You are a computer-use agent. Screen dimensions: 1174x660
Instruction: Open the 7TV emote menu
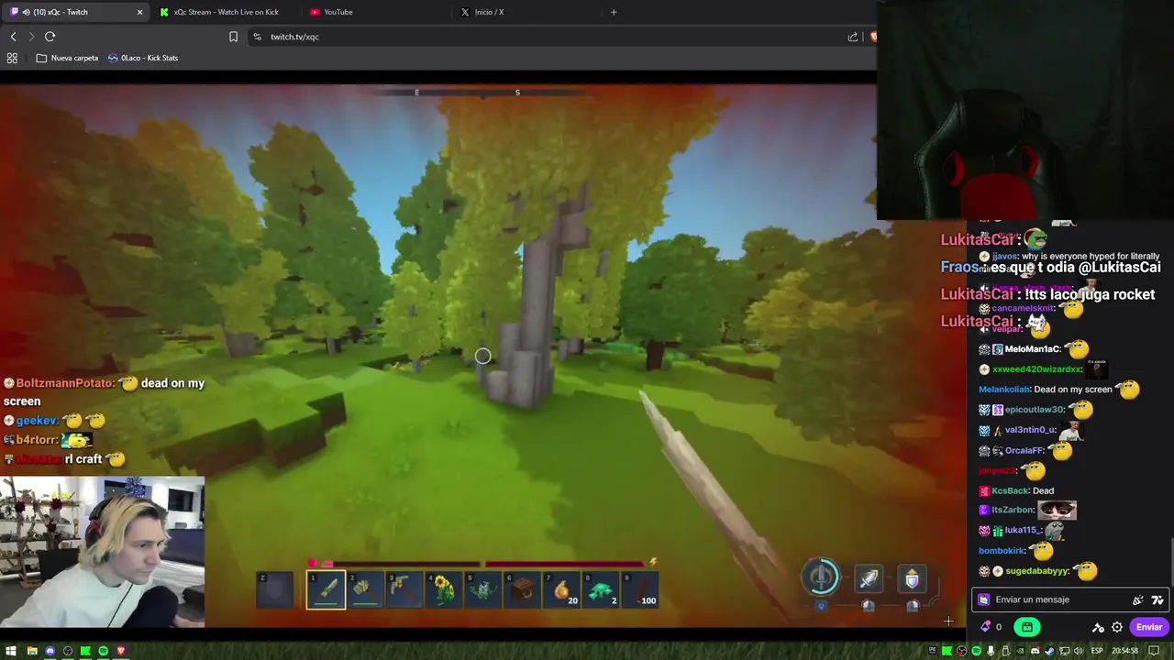[1157, 599]
